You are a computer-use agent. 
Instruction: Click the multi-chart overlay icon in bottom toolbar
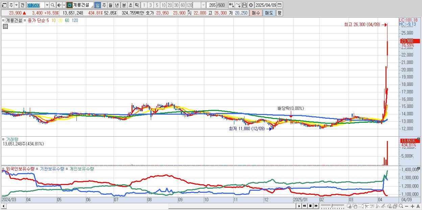pos(395,206)
